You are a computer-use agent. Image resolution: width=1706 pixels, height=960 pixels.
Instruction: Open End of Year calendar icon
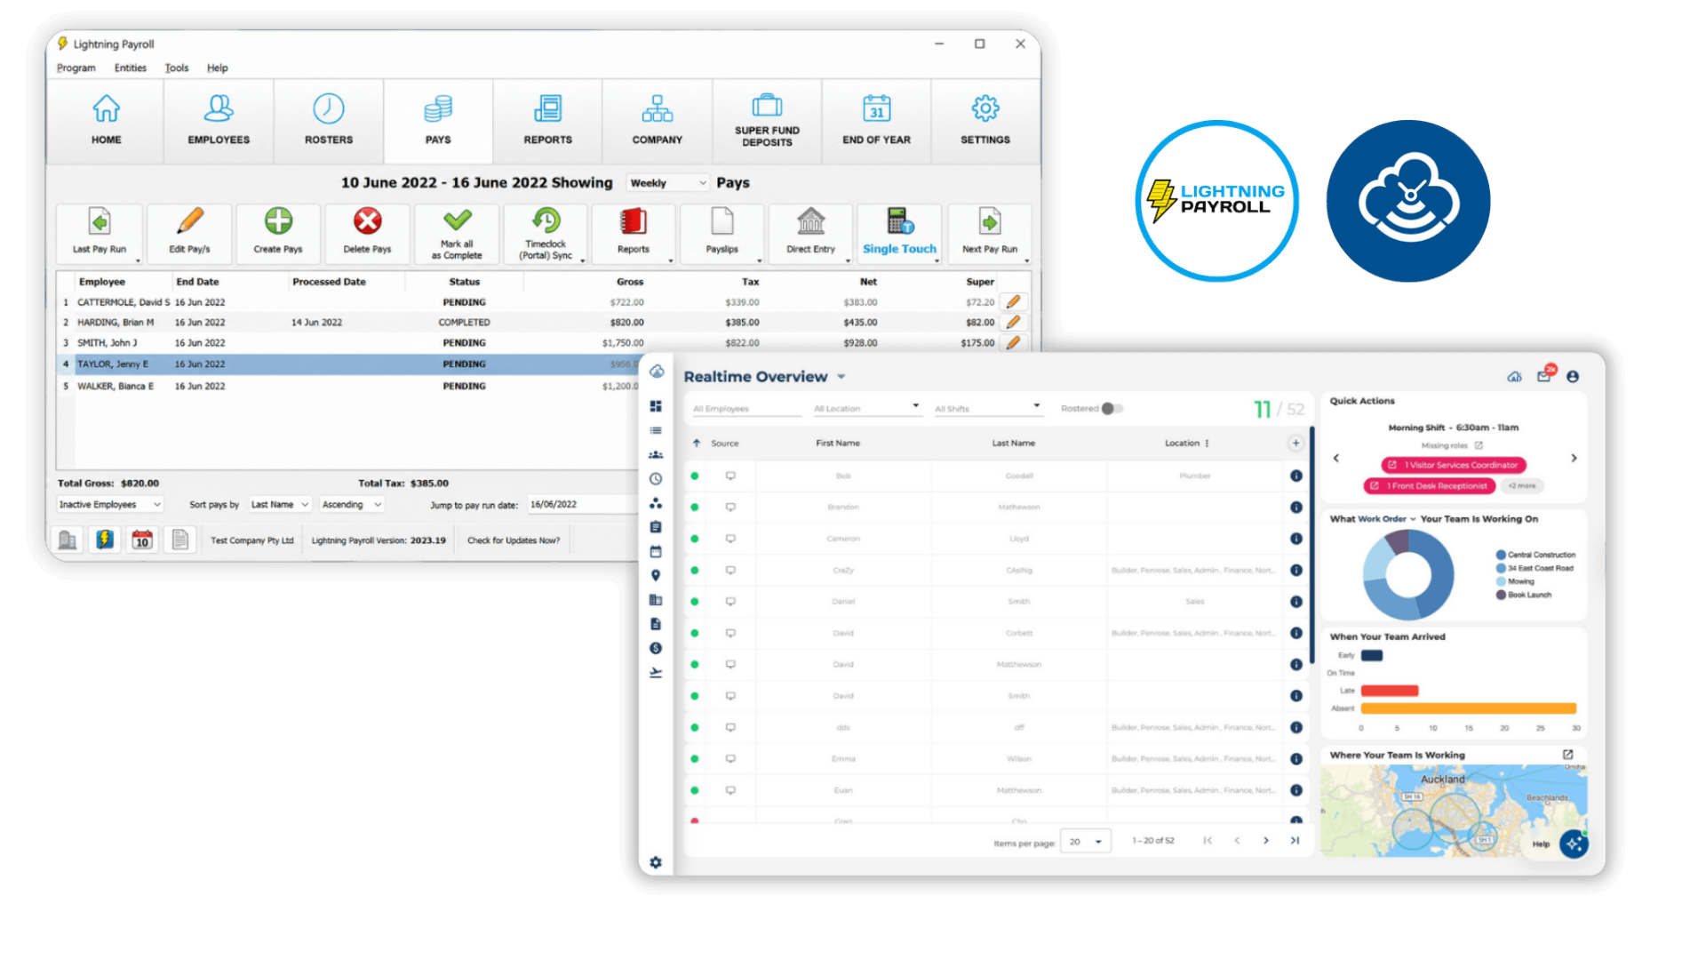click(x=877, y=108)
